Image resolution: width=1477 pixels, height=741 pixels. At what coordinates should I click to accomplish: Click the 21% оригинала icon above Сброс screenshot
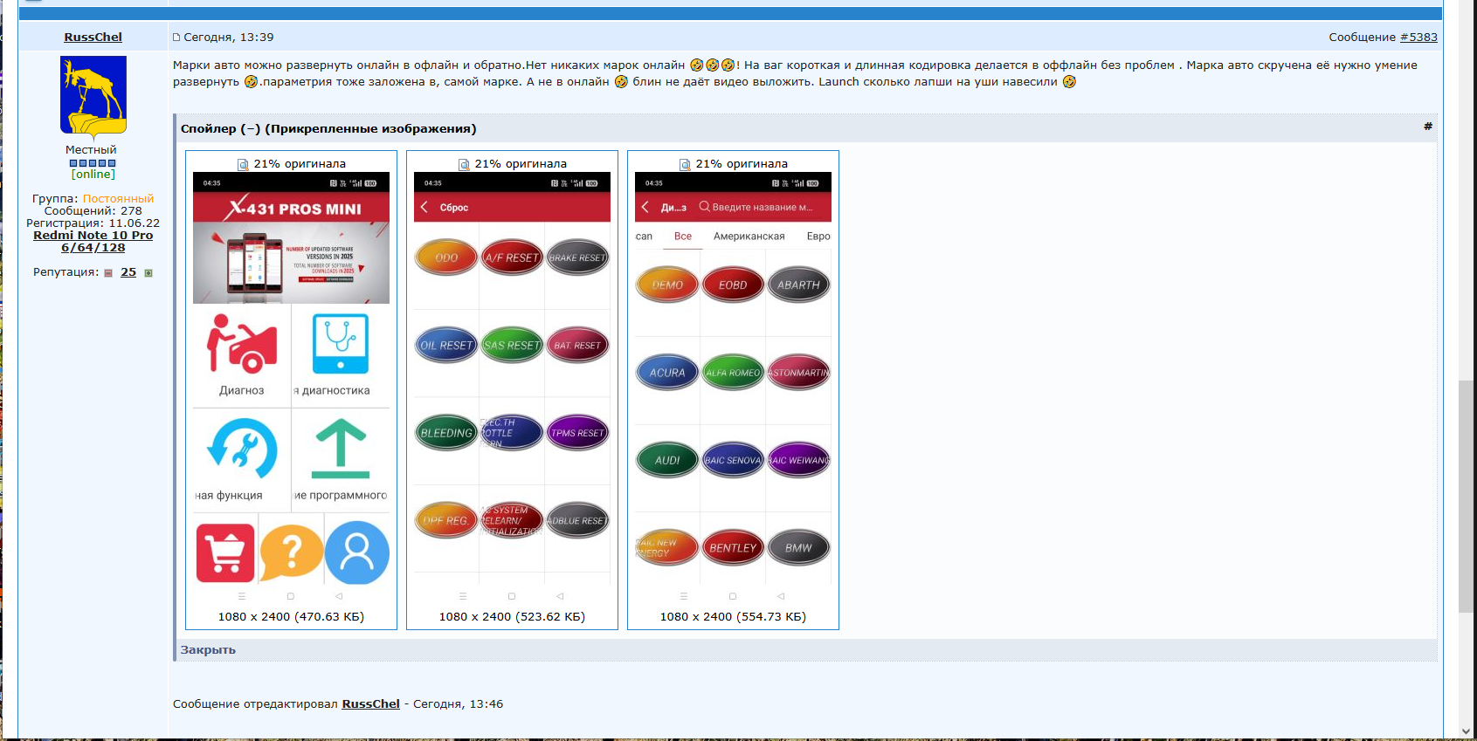(x=464, y=164)
